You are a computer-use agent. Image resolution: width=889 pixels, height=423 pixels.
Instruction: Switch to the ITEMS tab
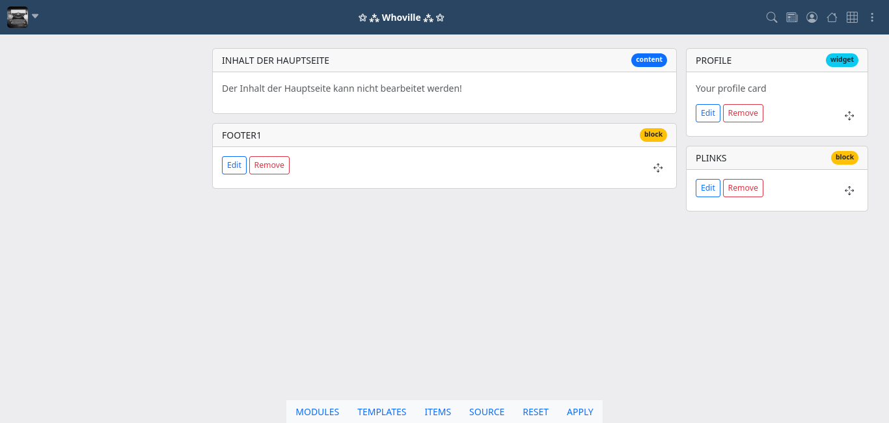click(x=437, y=412)
